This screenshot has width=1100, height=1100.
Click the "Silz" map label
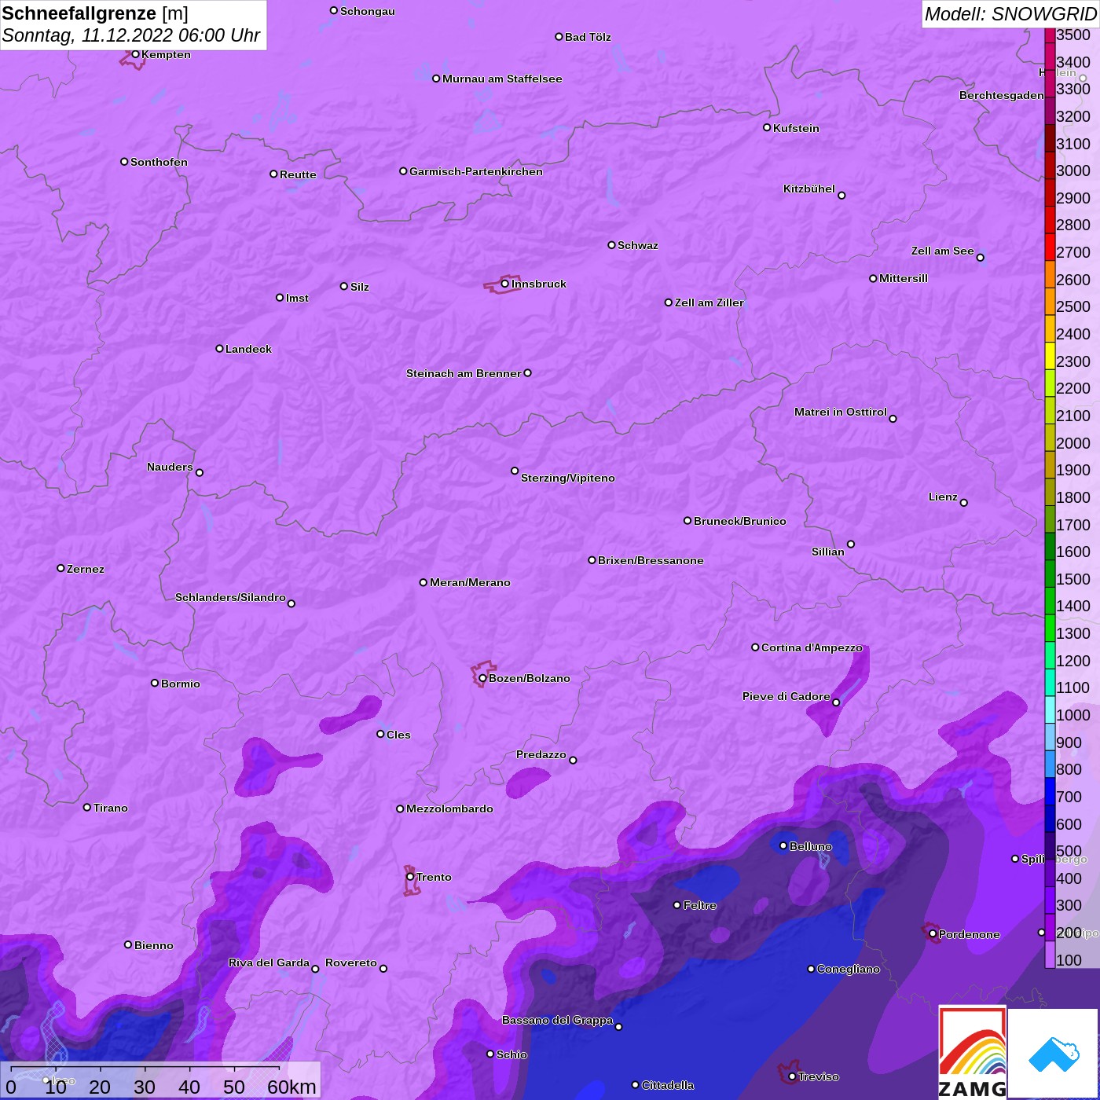pos(360,287)
